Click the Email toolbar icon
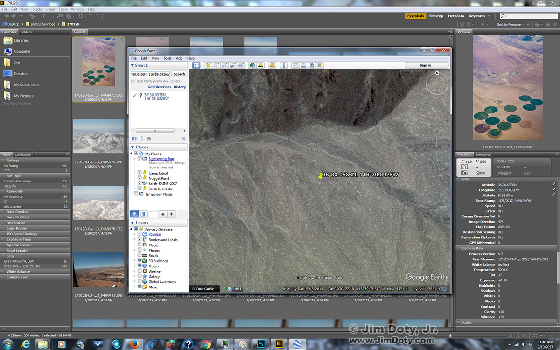The height and width of the screenshot is (350, 560). click(x=295, y=65)
